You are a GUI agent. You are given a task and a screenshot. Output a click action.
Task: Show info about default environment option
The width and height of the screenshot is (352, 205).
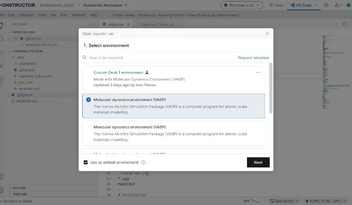click(x=143, y=162)
